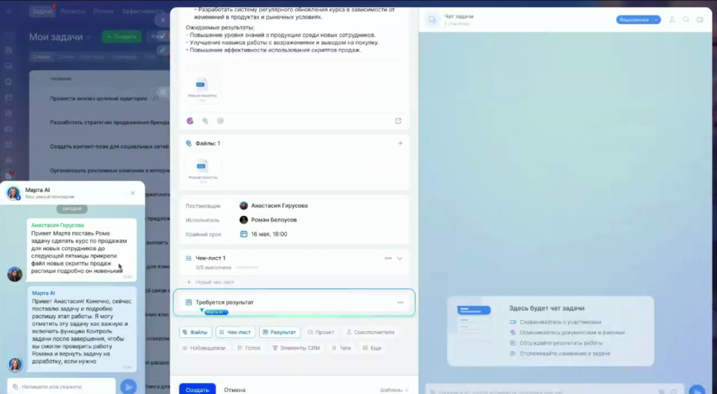Click three-dots menu on Требуется результат row
Viewport: 717px width, 394px height.
400,302
